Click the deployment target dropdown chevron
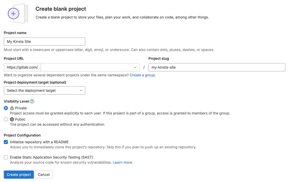This screenshot has height=182, width=288. tap(81, 90)
